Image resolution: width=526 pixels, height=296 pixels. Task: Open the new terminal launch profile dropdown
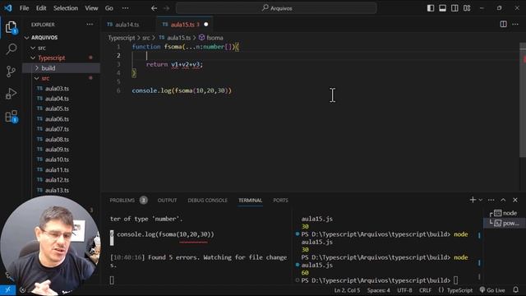[x=480, y=200]
